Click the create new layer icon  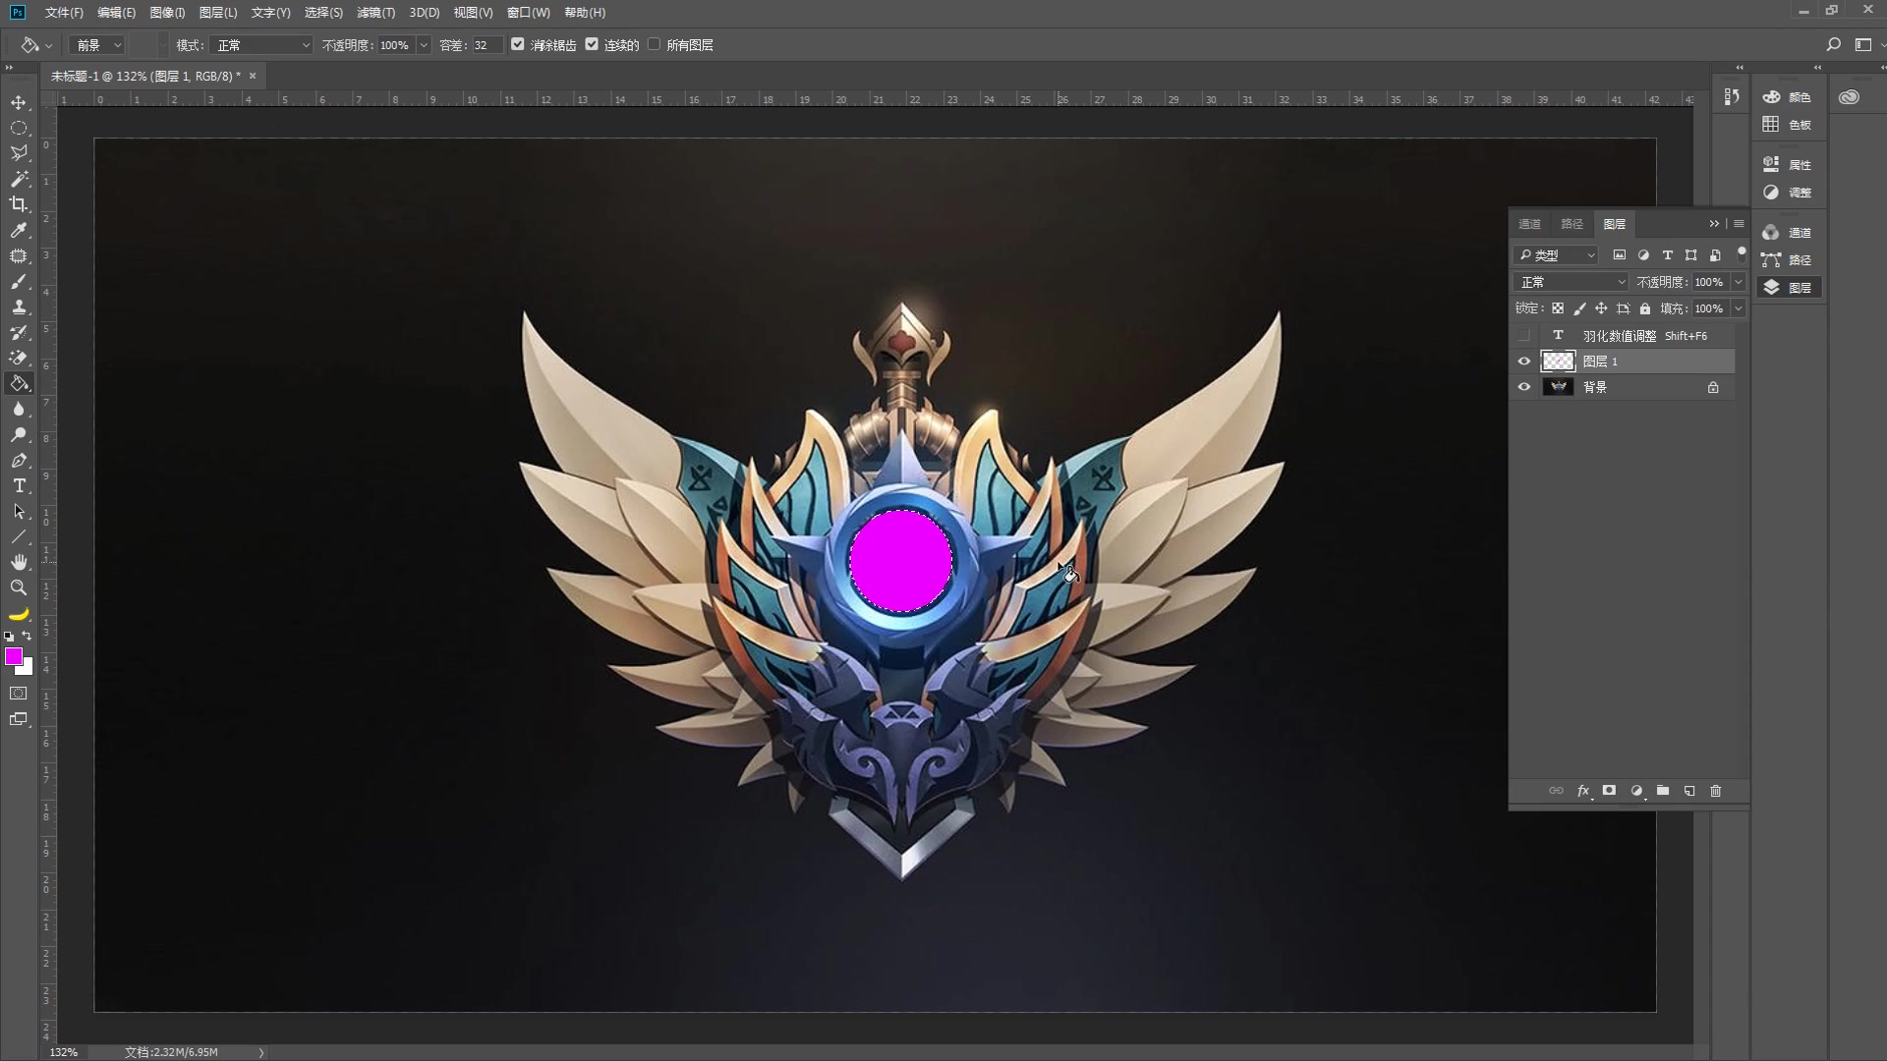coord(1689,791)
